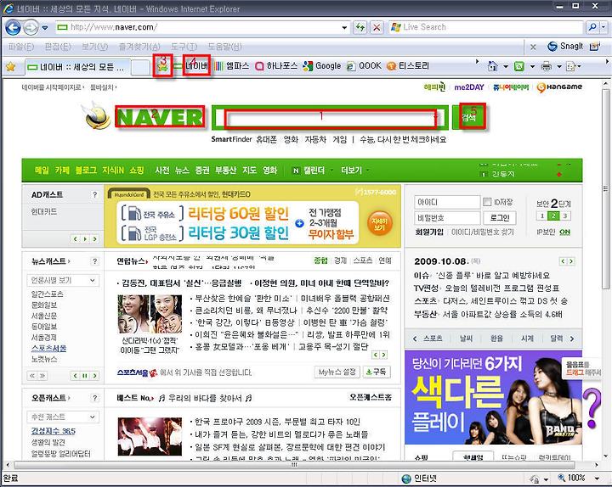The height and width of the screenshot is (487, 612).
Task: Click the Add to Favorites star icon
Action: (162, 67)
